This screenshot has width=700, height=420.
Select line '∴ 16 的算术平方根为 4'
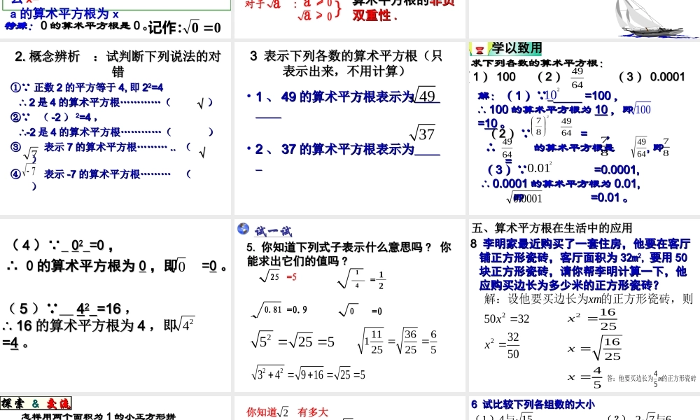coord(74,325)
